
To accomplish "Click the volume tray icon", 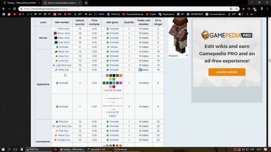I will point(243,149).
